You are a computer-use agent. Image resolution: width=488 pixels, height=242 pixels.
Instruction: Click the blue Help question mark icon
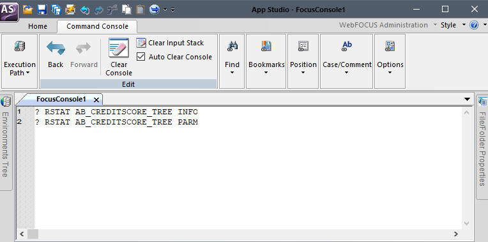point(474,25)
